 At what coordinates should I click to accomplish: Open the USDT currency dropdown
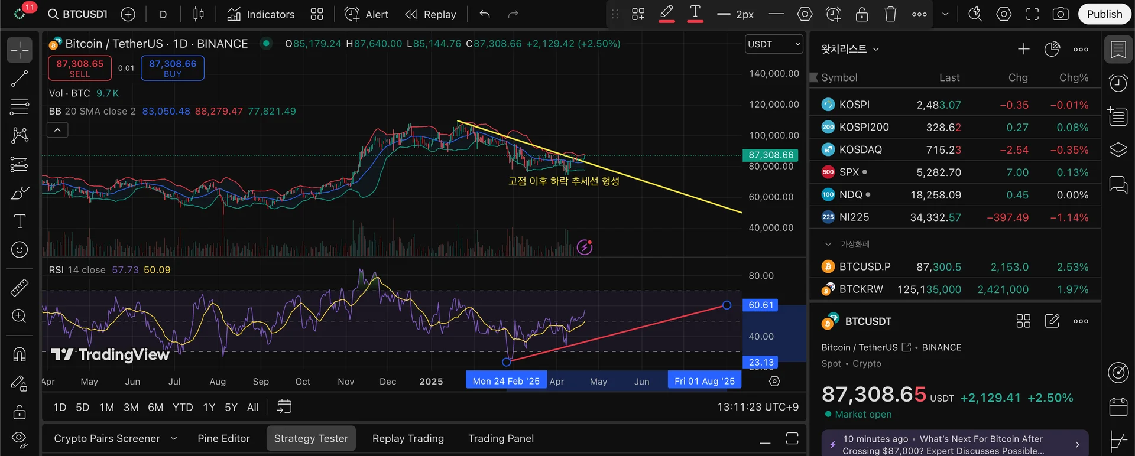pos(774,44)
